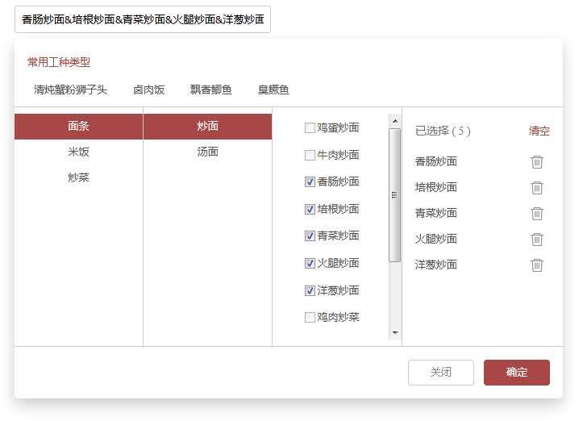Click 清空 to clear selections
Screen dimensions: 583x421
pyautogui.click(x=539, y=131)
